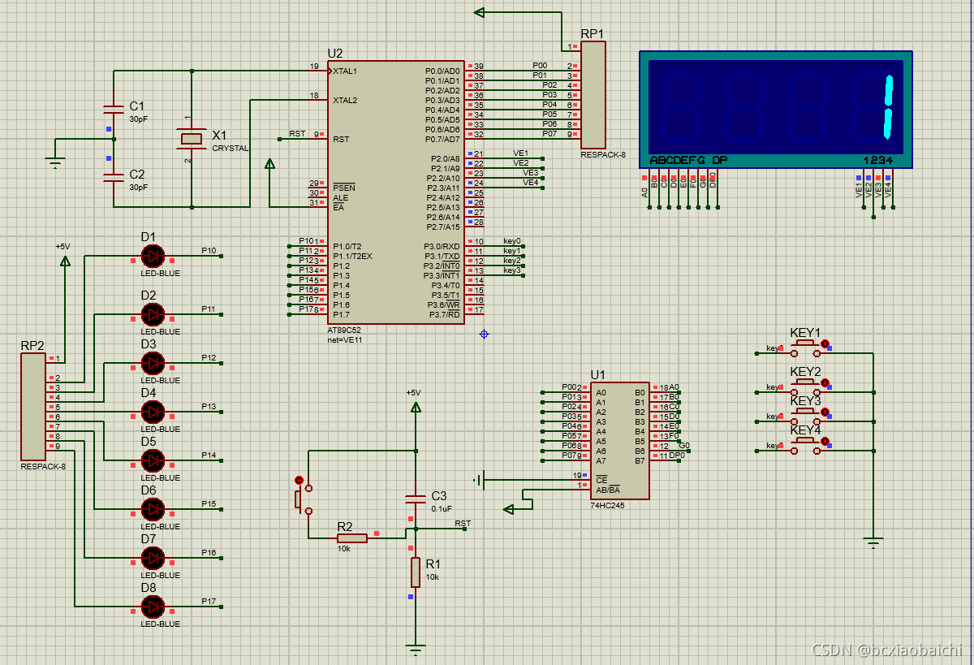Select LED D7 symbol
Viewport: 974px width, 665px height.
pyautogui.click(x=152, y=558)
